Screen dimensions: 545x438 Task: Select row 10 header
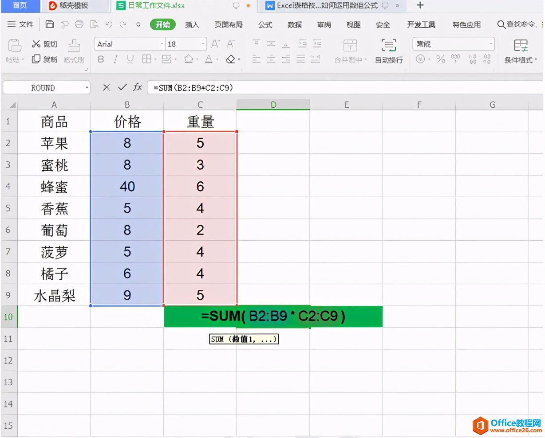[x=8, y=317]
